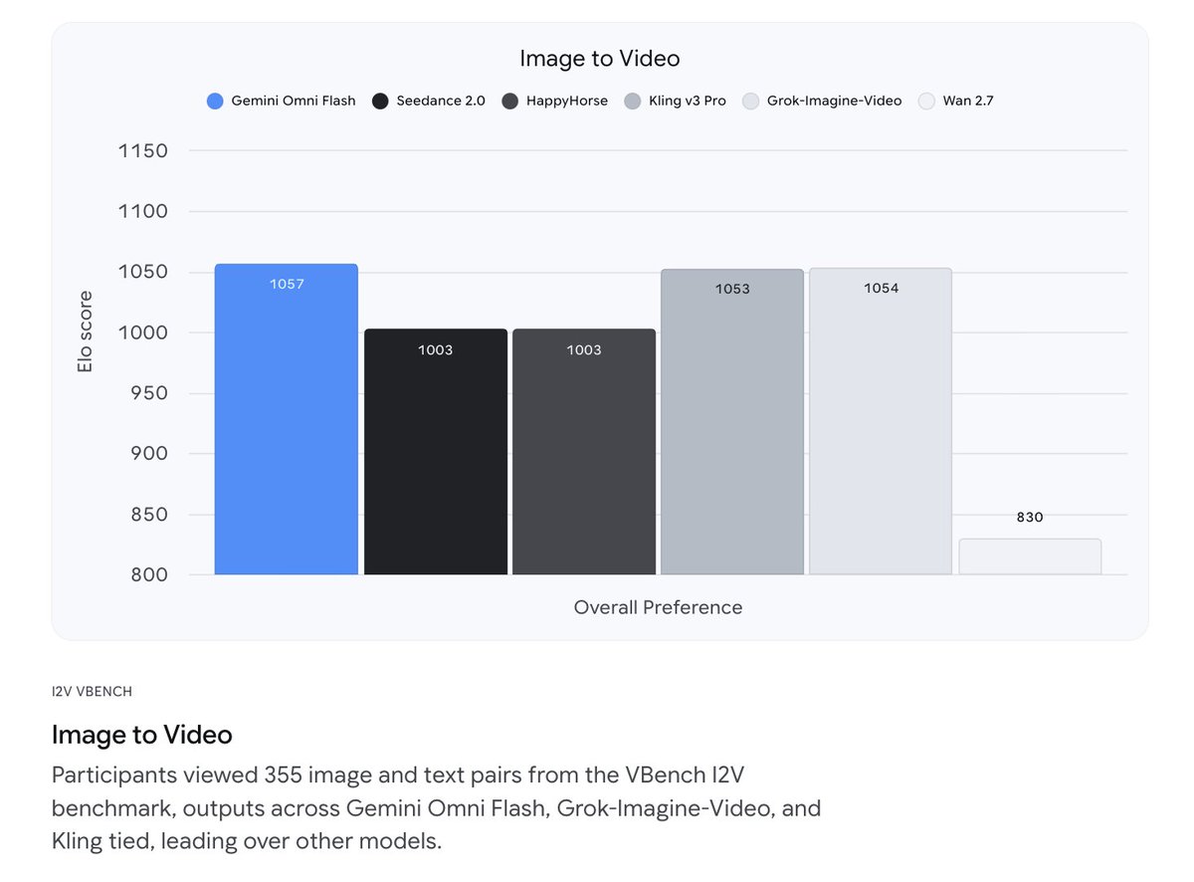
Task: Click the Gemini Omni Flash blue legend dot
Action: click(x=215, y=101)
